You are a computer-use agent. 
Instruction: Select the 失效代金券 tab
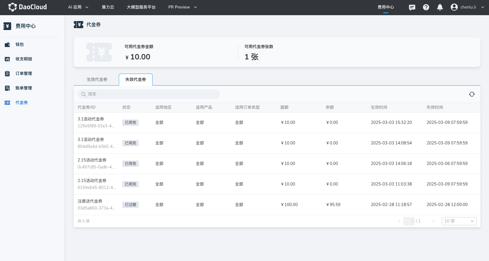click(x=136, y=80)
